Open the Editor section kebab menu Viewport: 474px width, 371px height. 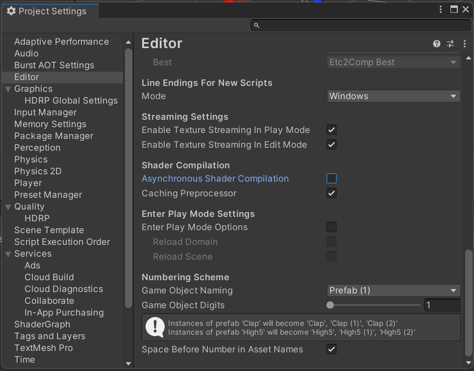click(x=465, y=44)
